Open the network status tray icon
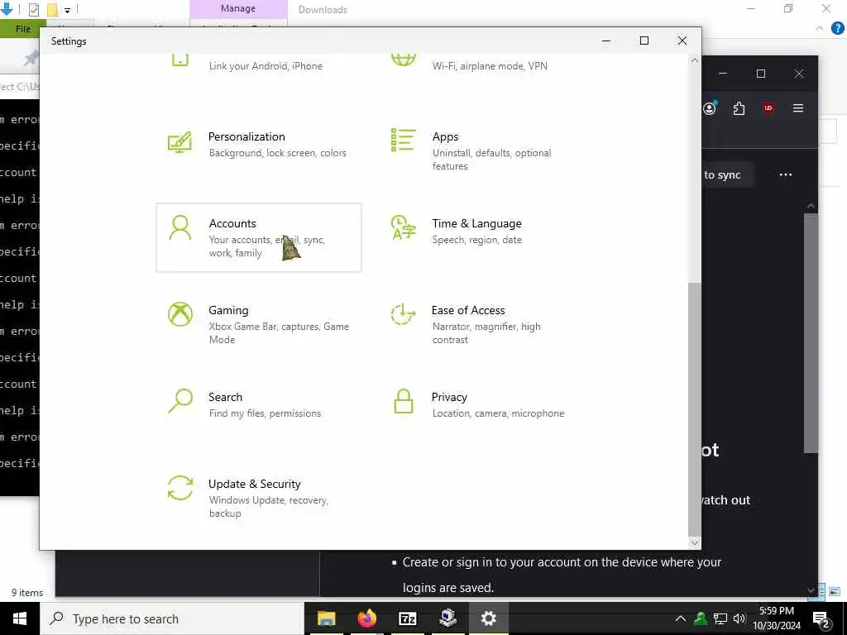The image size is (847, 635). (720, 618)
